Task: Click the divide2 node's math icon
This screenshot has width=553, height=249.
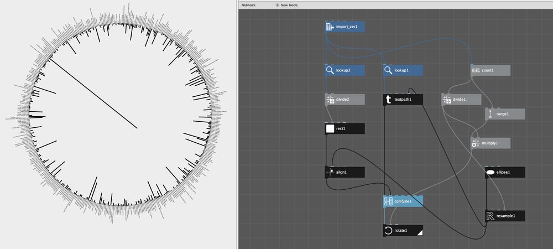Action: (x=330, y=100)
